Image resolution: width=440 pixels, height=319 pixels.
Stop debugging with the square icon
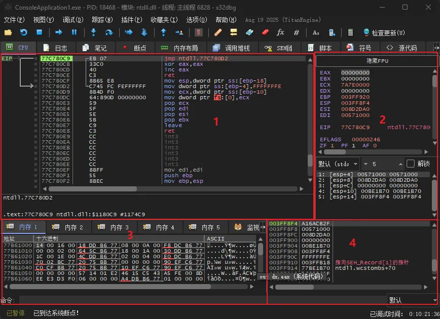pos(40,32)
